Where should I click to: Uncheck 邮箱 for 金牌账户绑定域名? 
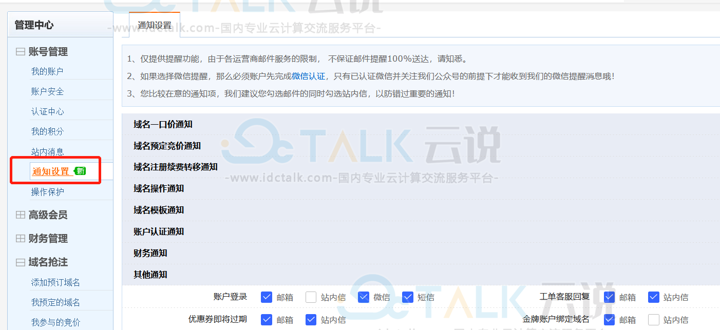(x=610, y=320)
